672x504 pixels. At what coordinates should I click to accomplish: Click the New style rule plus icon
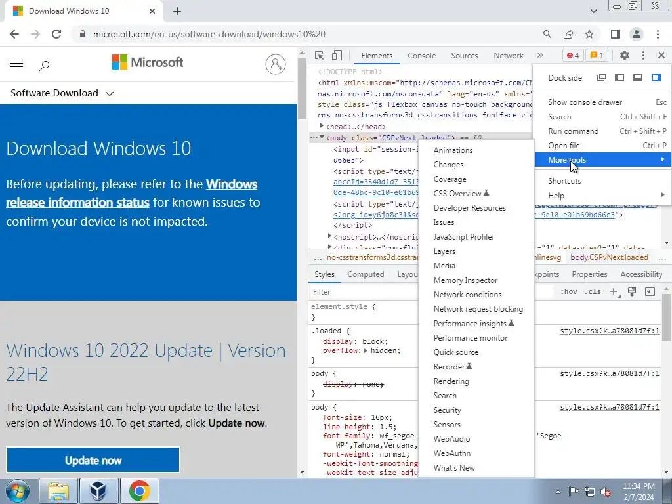pyautogui.click(x=614, y=292)
